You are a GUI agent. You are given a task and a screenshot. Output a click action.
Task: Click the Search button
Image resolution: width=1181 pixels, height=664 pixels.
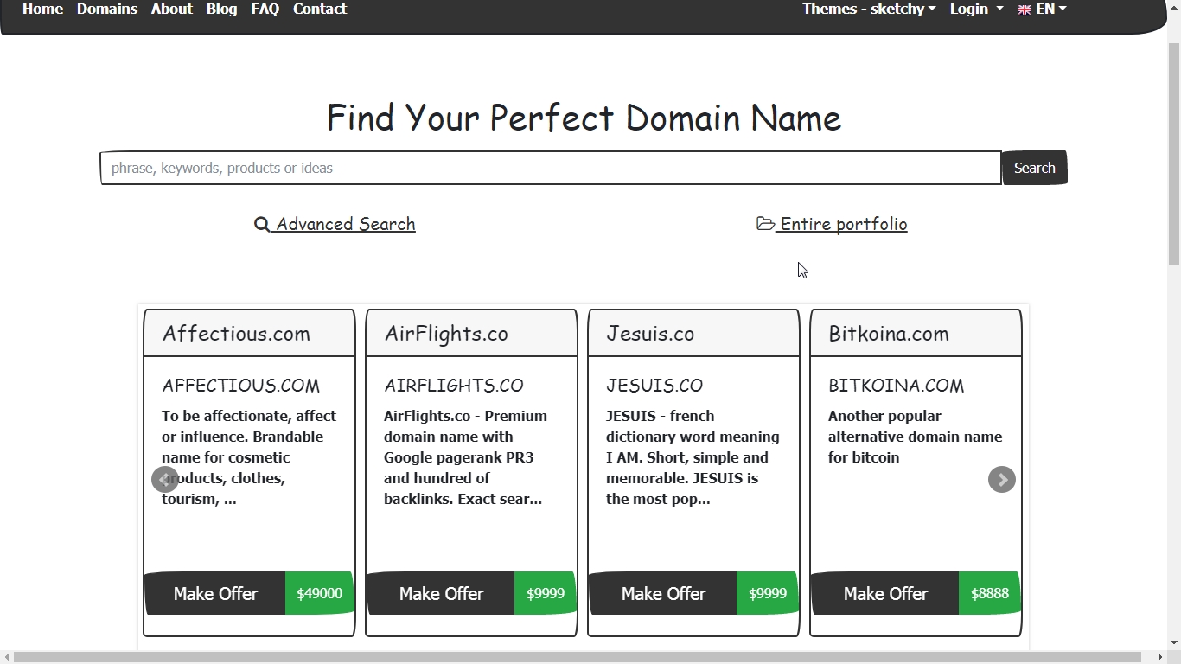point(1034,168)
